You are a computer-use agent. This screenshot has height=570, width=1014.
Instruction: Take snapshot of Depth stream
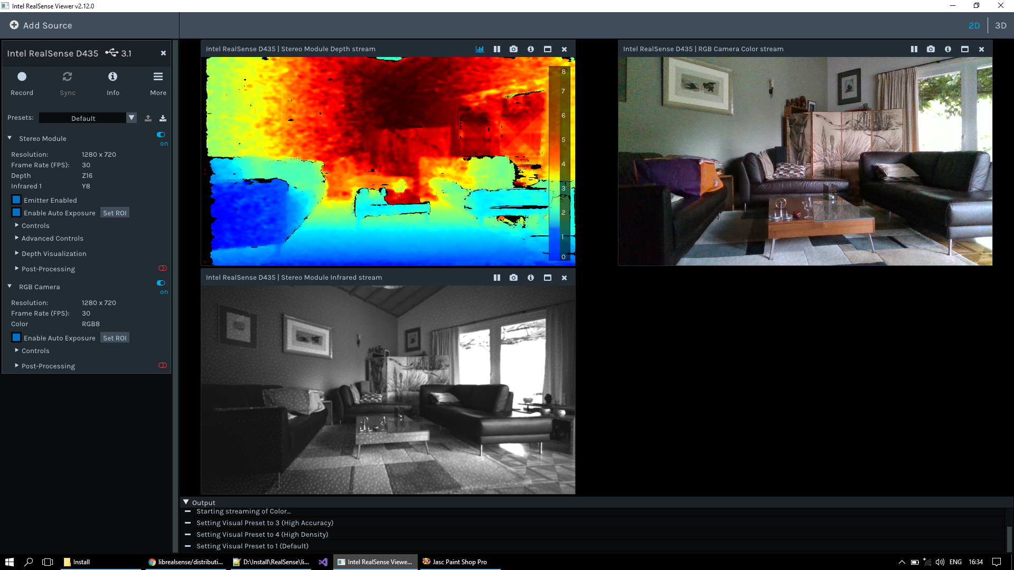point(513,49)
